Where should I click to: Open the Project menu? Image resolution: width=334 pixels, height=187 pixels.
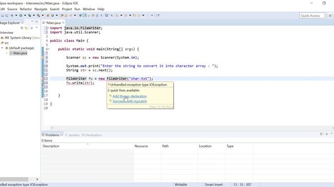tap(67, 9)
